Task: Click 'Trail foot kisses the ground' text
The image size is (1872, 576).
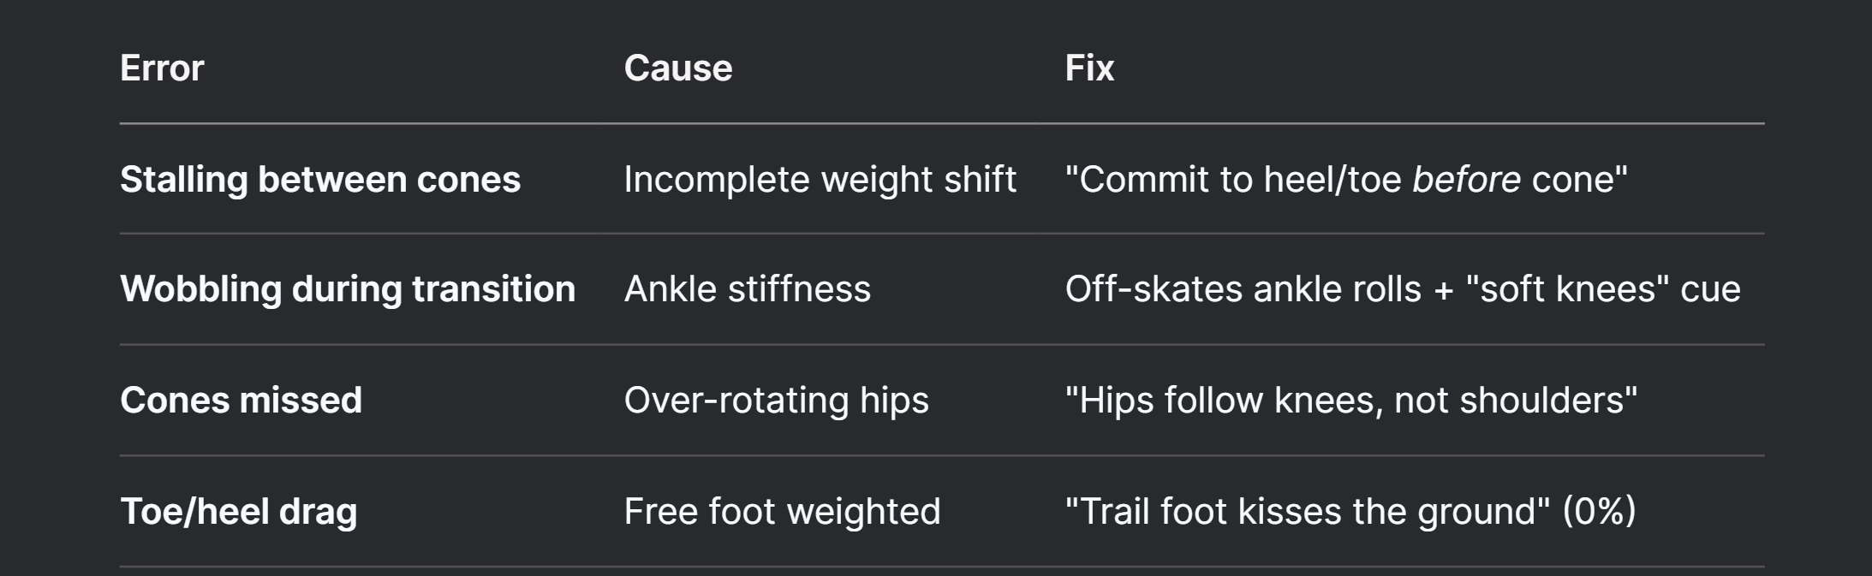Action: [x=1308, y=512]
